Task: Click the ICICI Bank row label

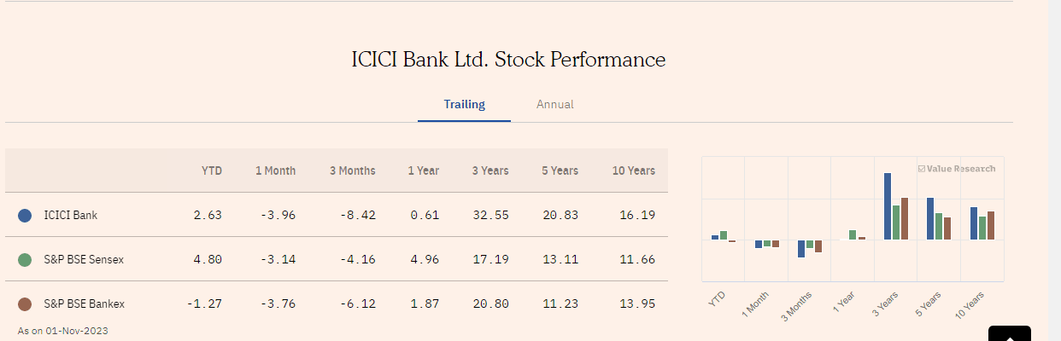Action: pos(70,216)
